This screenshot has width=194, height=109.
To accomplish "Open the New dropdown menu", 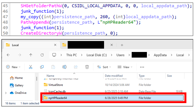I will [13, 67].
